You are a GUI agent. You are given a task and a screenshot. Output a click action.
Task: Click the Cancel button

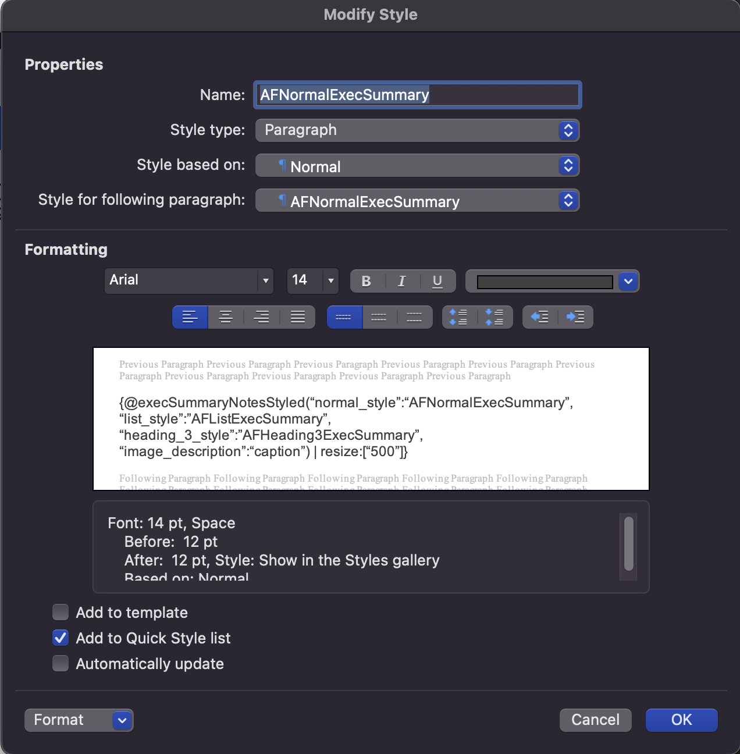[595, 720]
